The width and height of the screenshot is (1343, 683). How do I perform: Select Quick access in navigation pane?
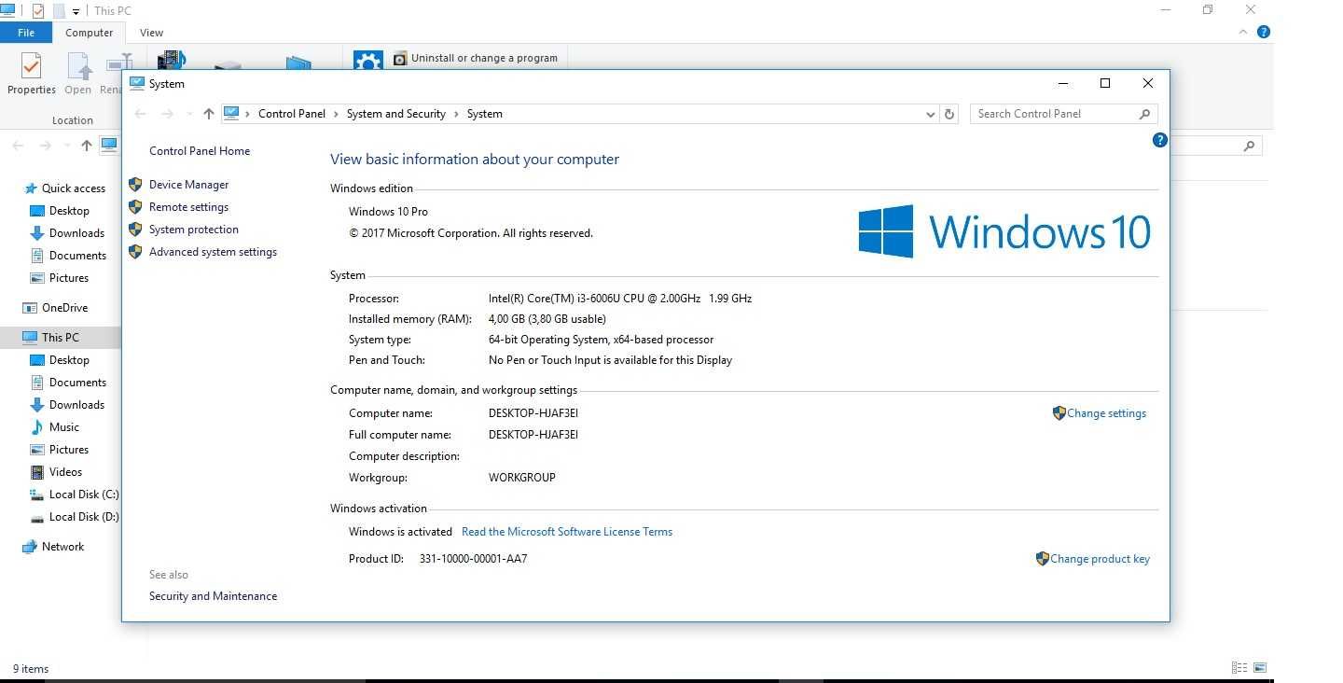click(x=73, y=188)
